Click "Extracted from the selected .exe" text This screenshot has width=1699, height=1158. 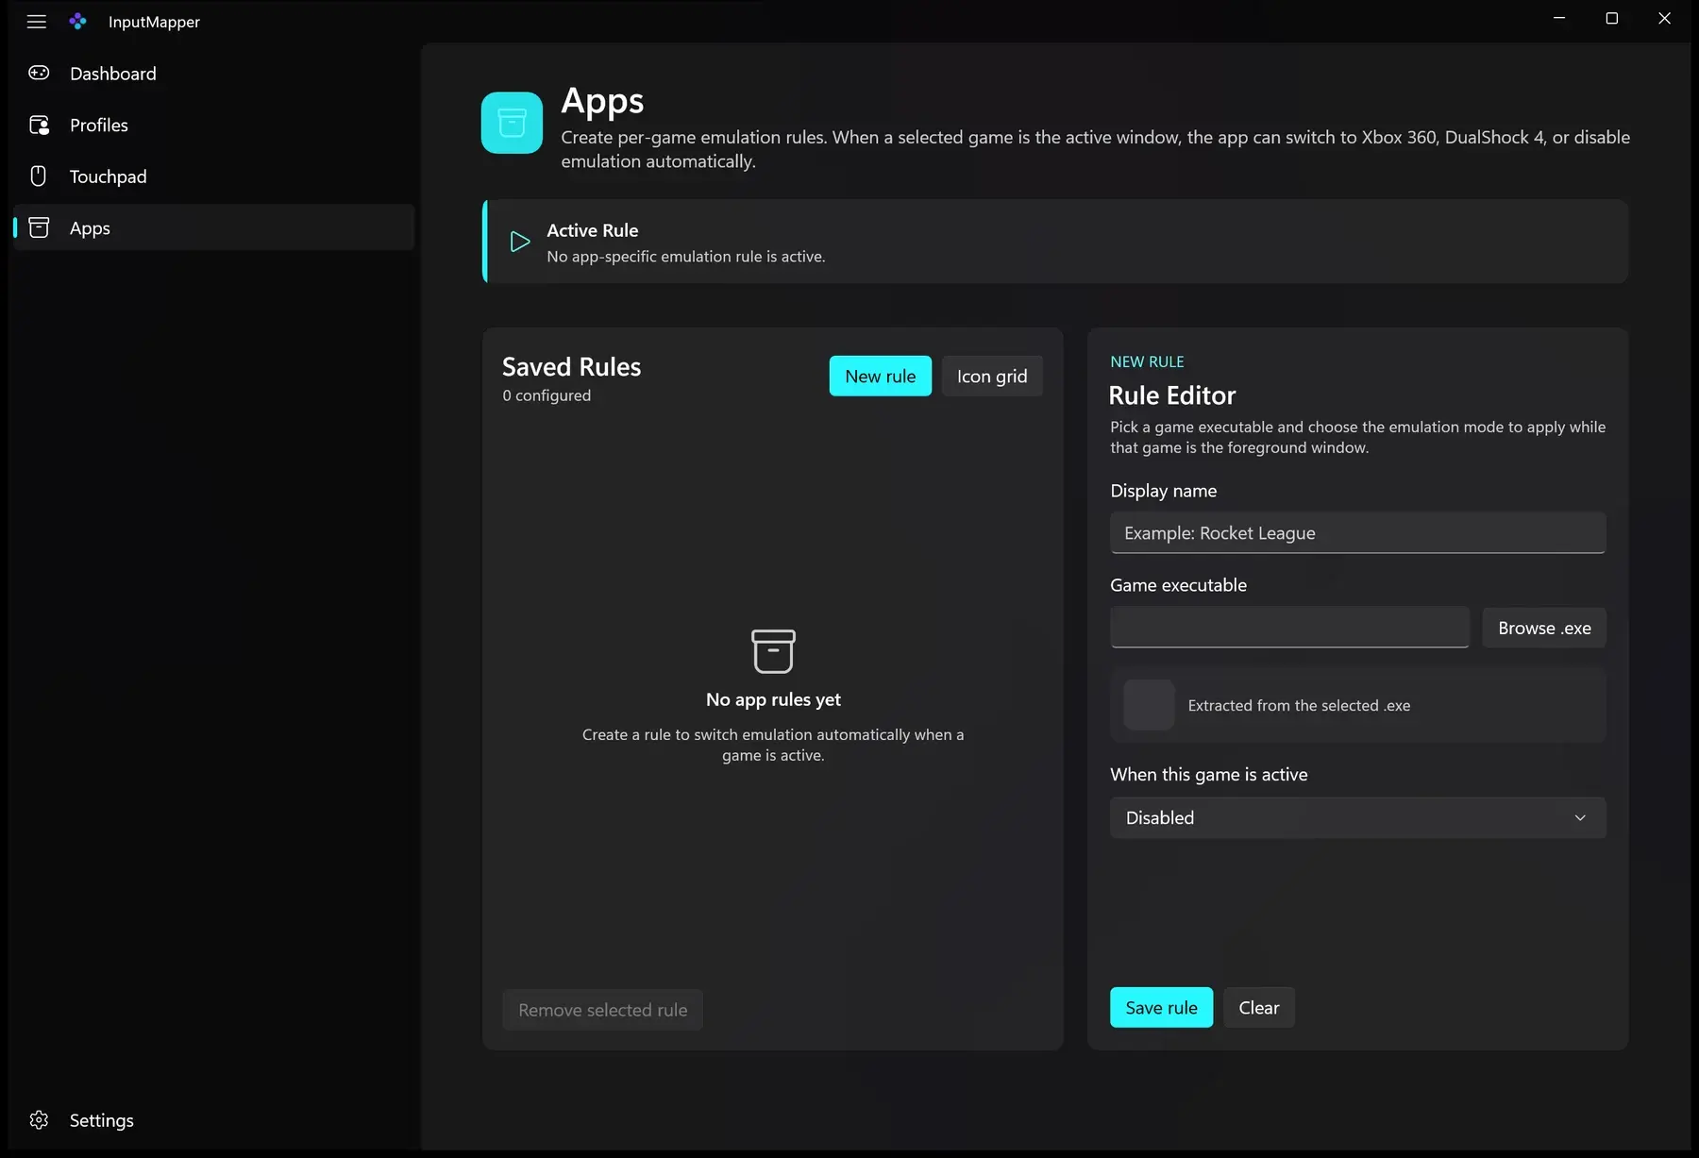tap(1299, 705)
